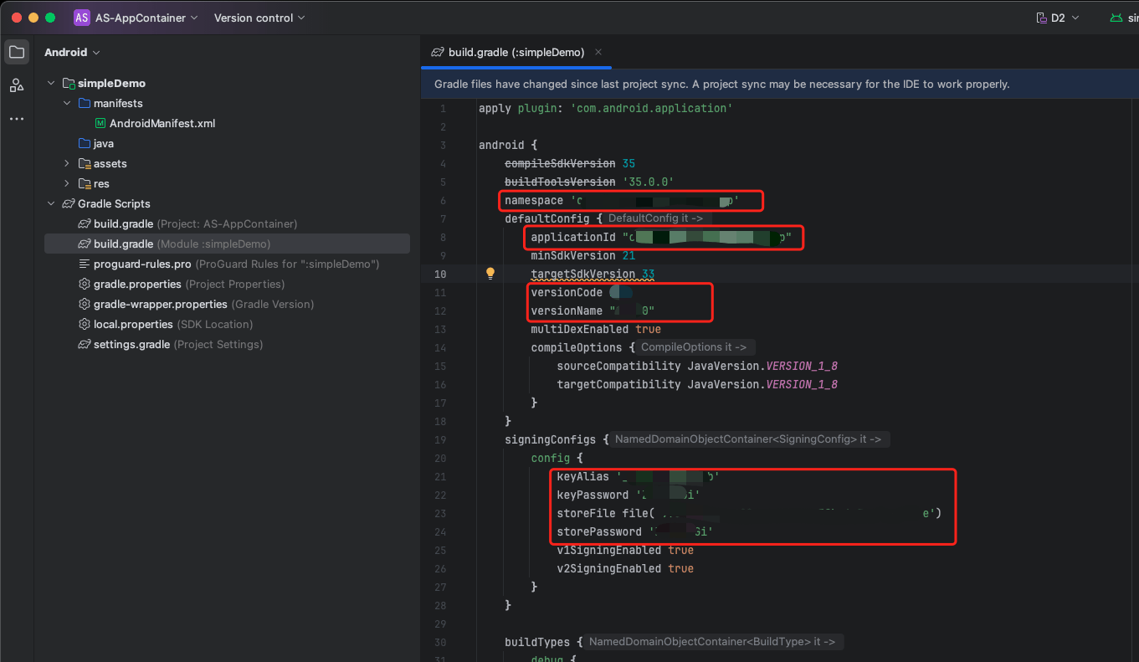This screenshot has height=662, width=1139.
Task: Click the minSdkVersion 21 line
Action: (x=582, y=255)
